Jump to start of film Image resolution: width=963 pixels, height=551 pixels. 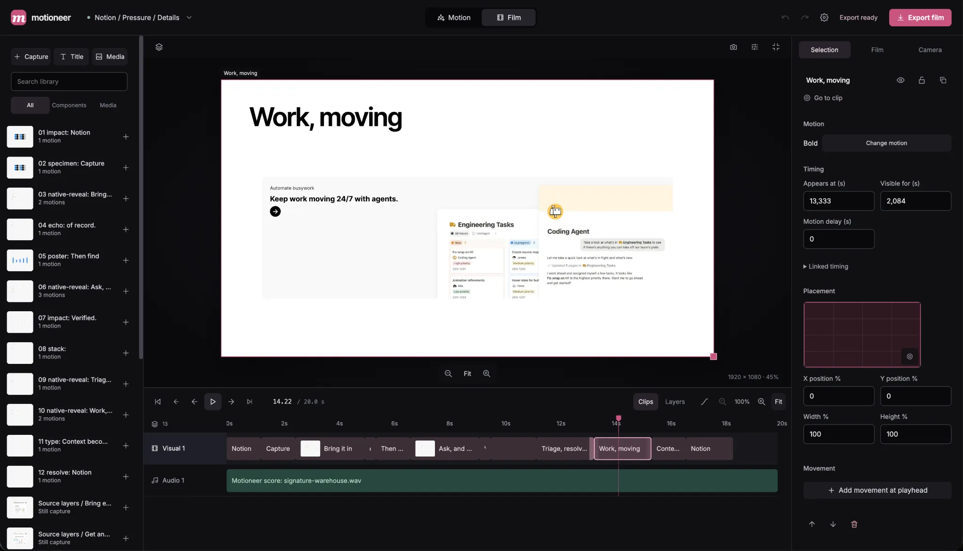pyautogui.click(x=158, y=401)
